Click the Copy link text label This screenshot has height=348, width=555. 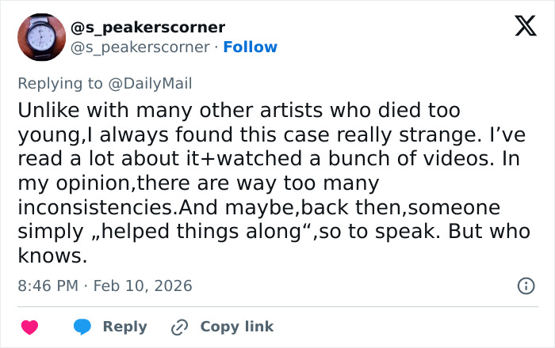coord(236,327)
